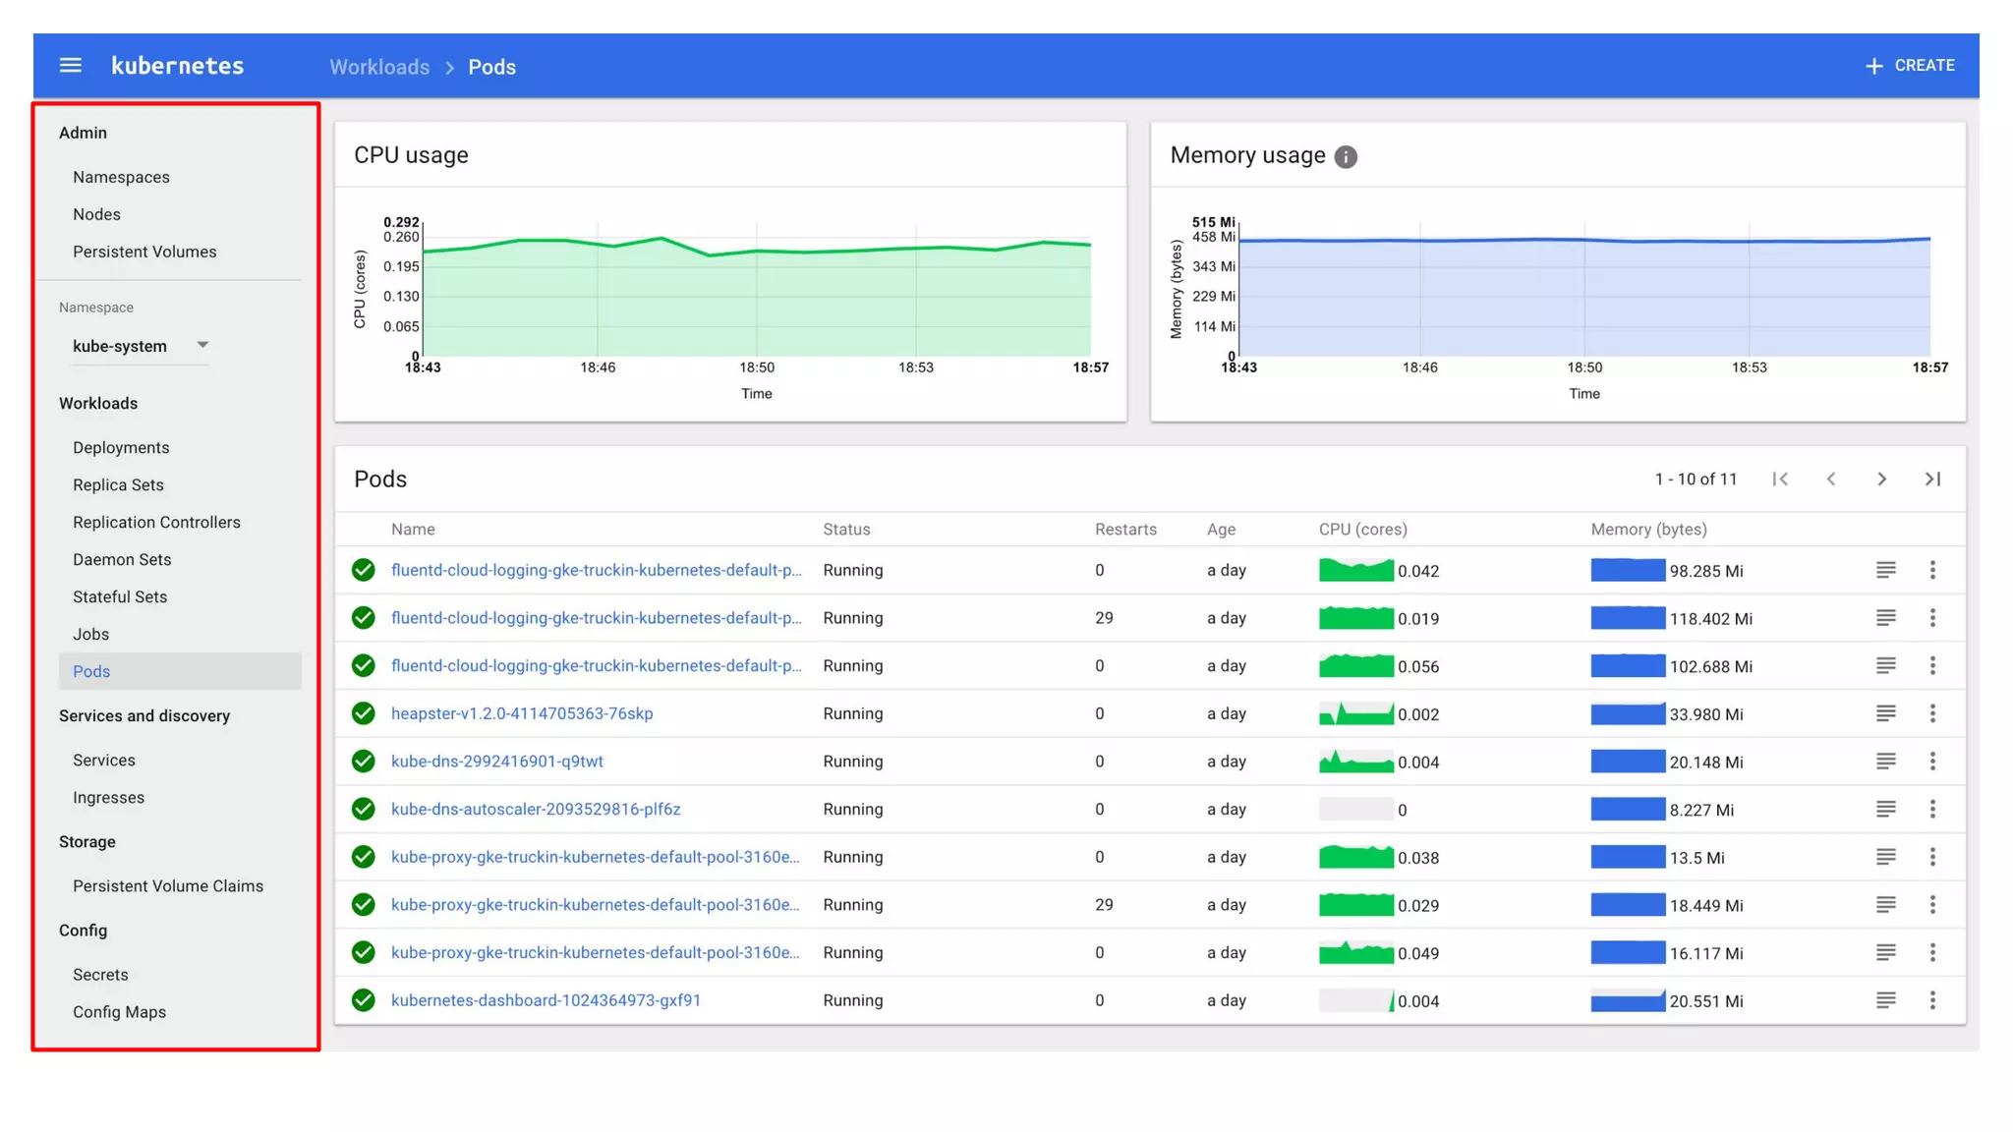
Task: Select Persistent Volume Claims in sidebar
Action: pos(168,886)
